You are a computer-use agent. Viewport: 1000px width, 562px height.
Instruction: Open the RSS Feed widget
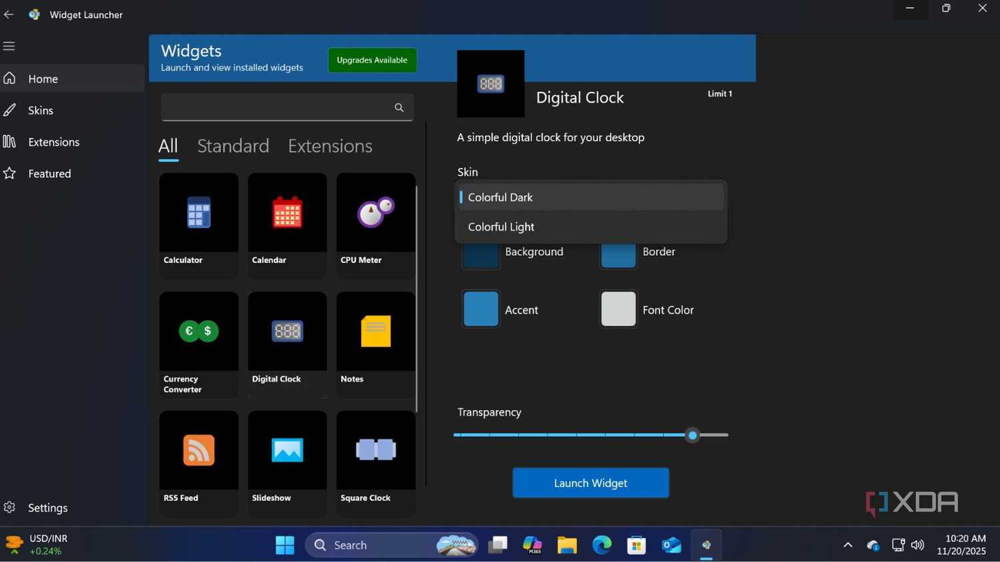coord(199,463)
